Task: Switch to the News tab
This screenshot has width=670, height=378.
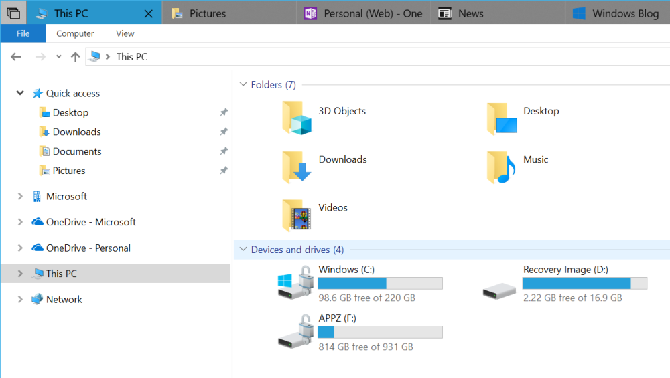Action: (498, 13)
